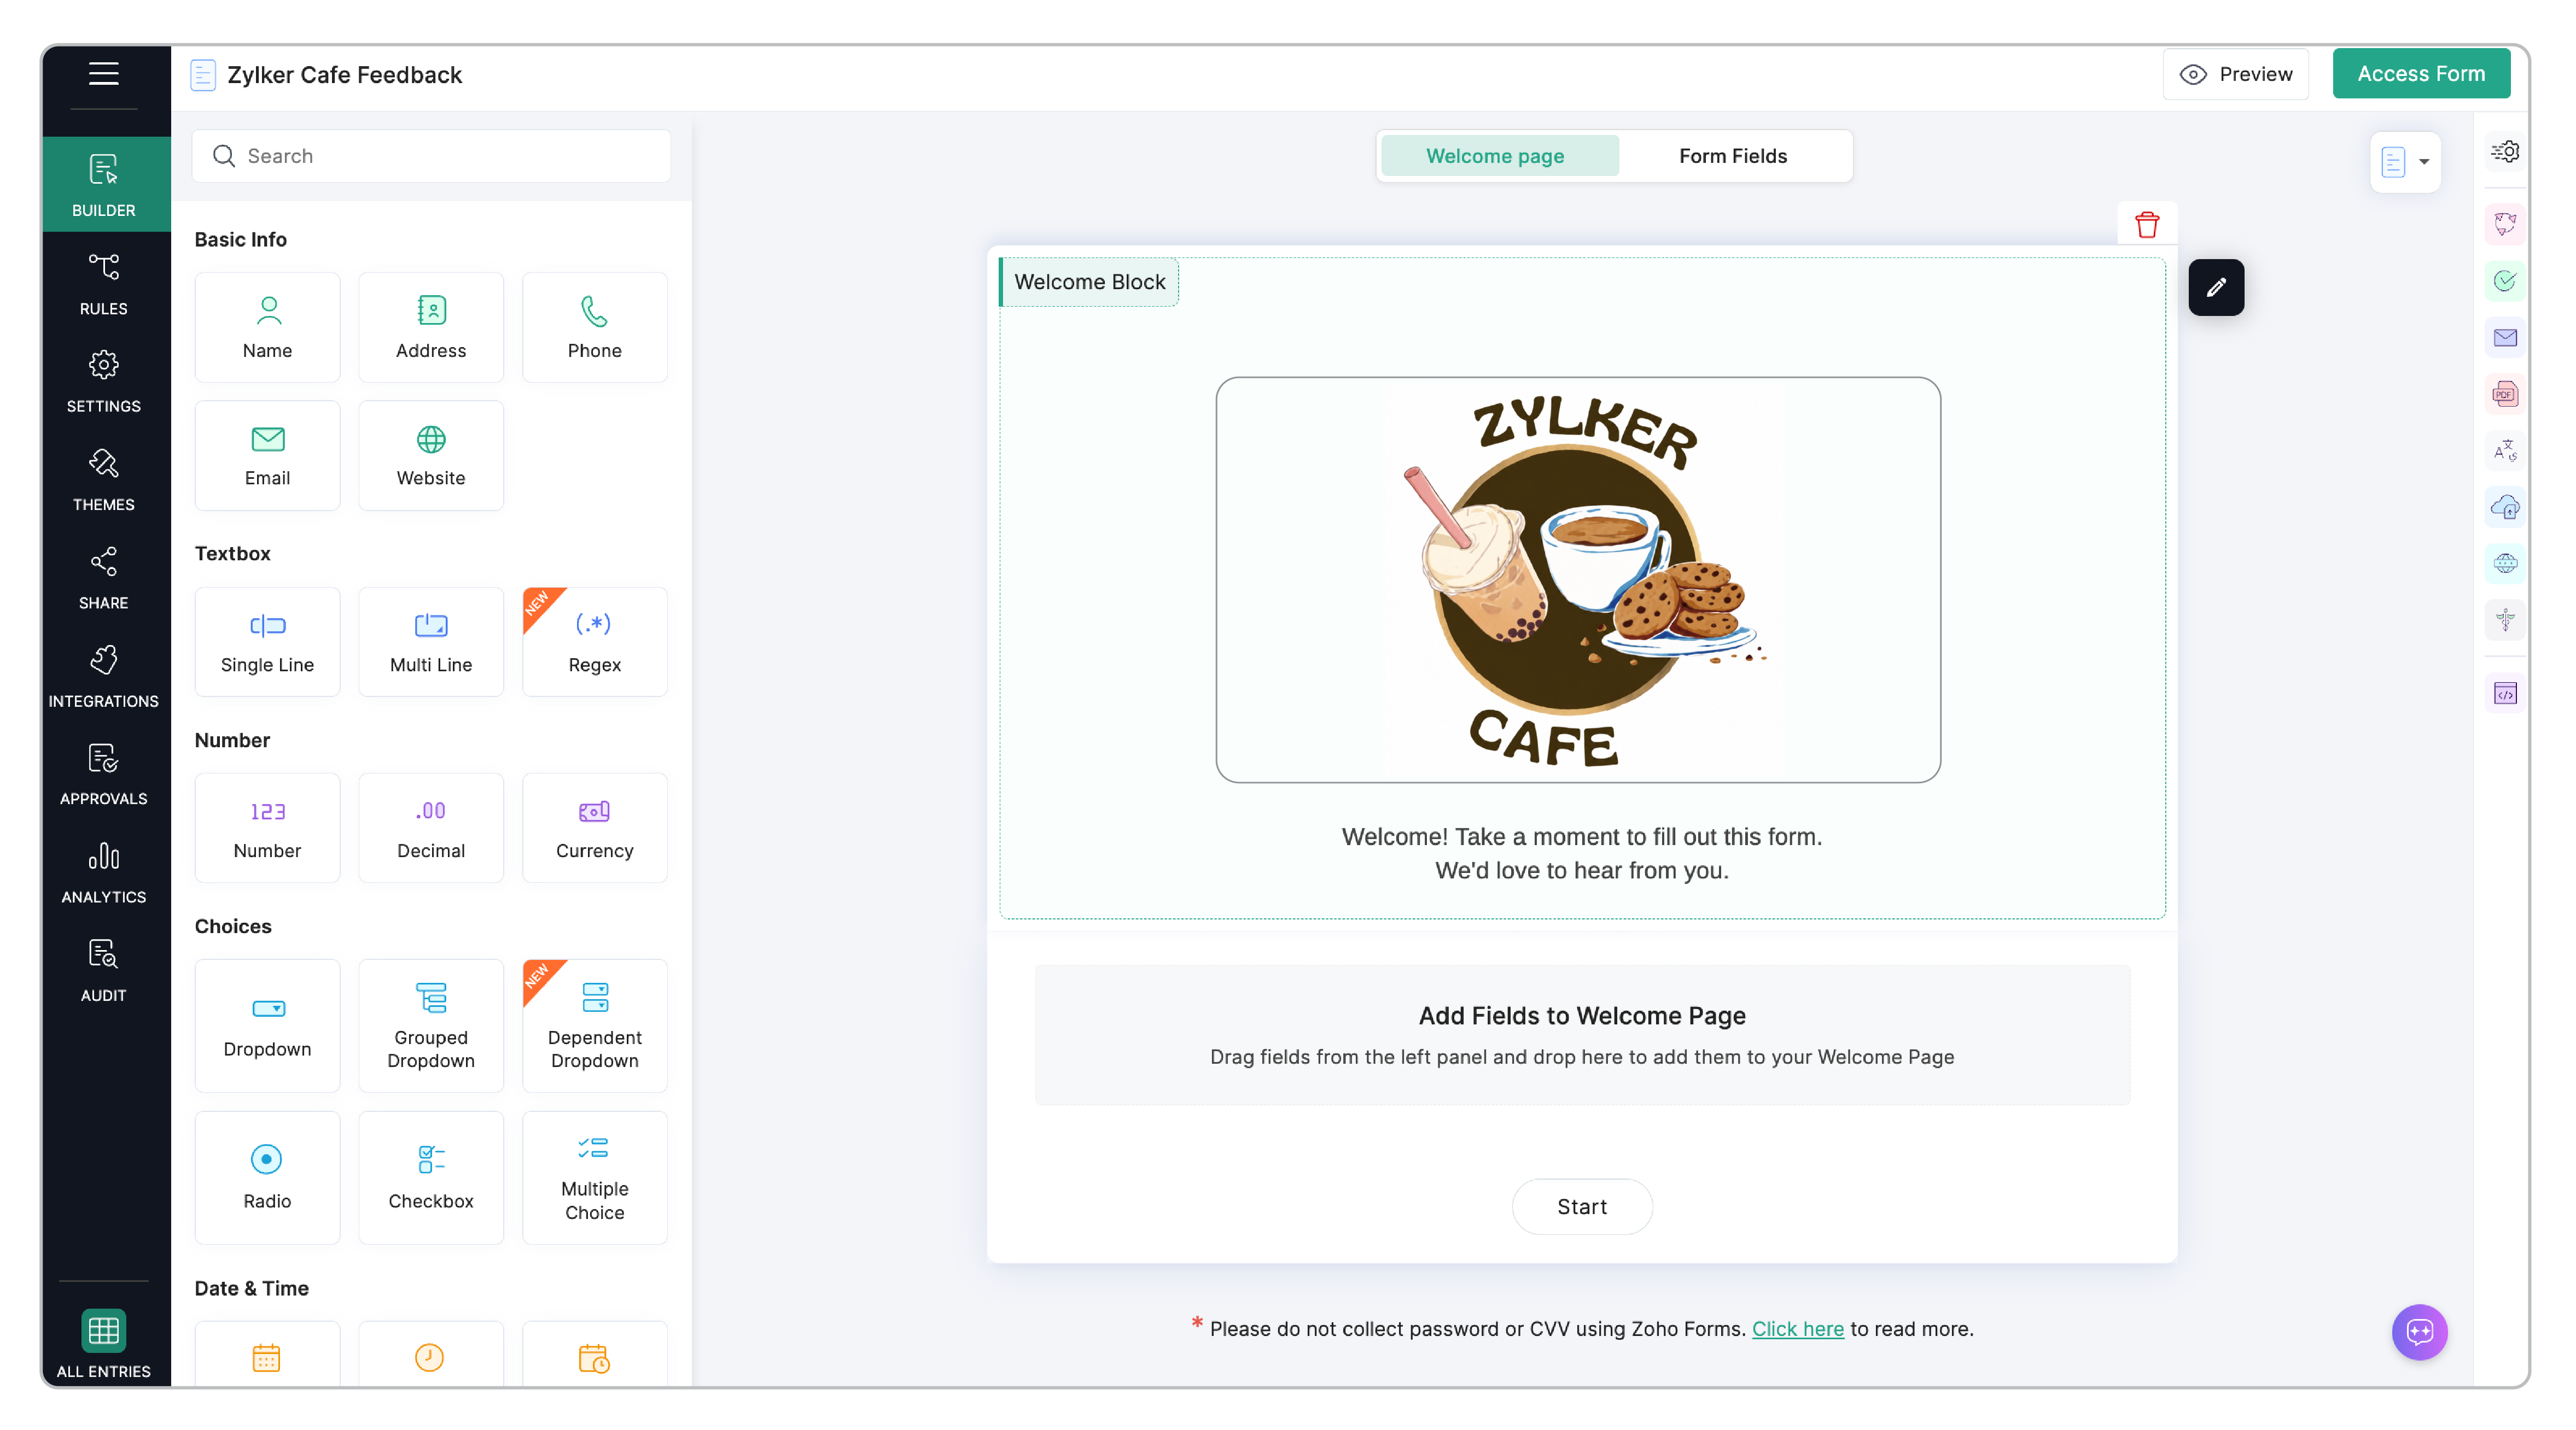
Task: Add the Multiple Choice field
Action: pos(594,1176)
